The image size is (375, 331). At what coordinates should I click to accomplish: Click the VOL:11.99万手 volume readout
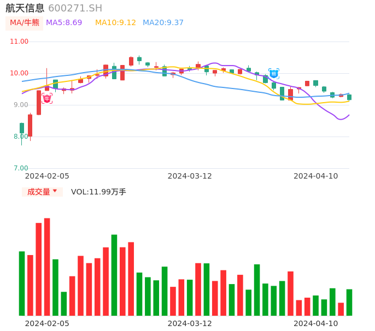tap(98, 192)
